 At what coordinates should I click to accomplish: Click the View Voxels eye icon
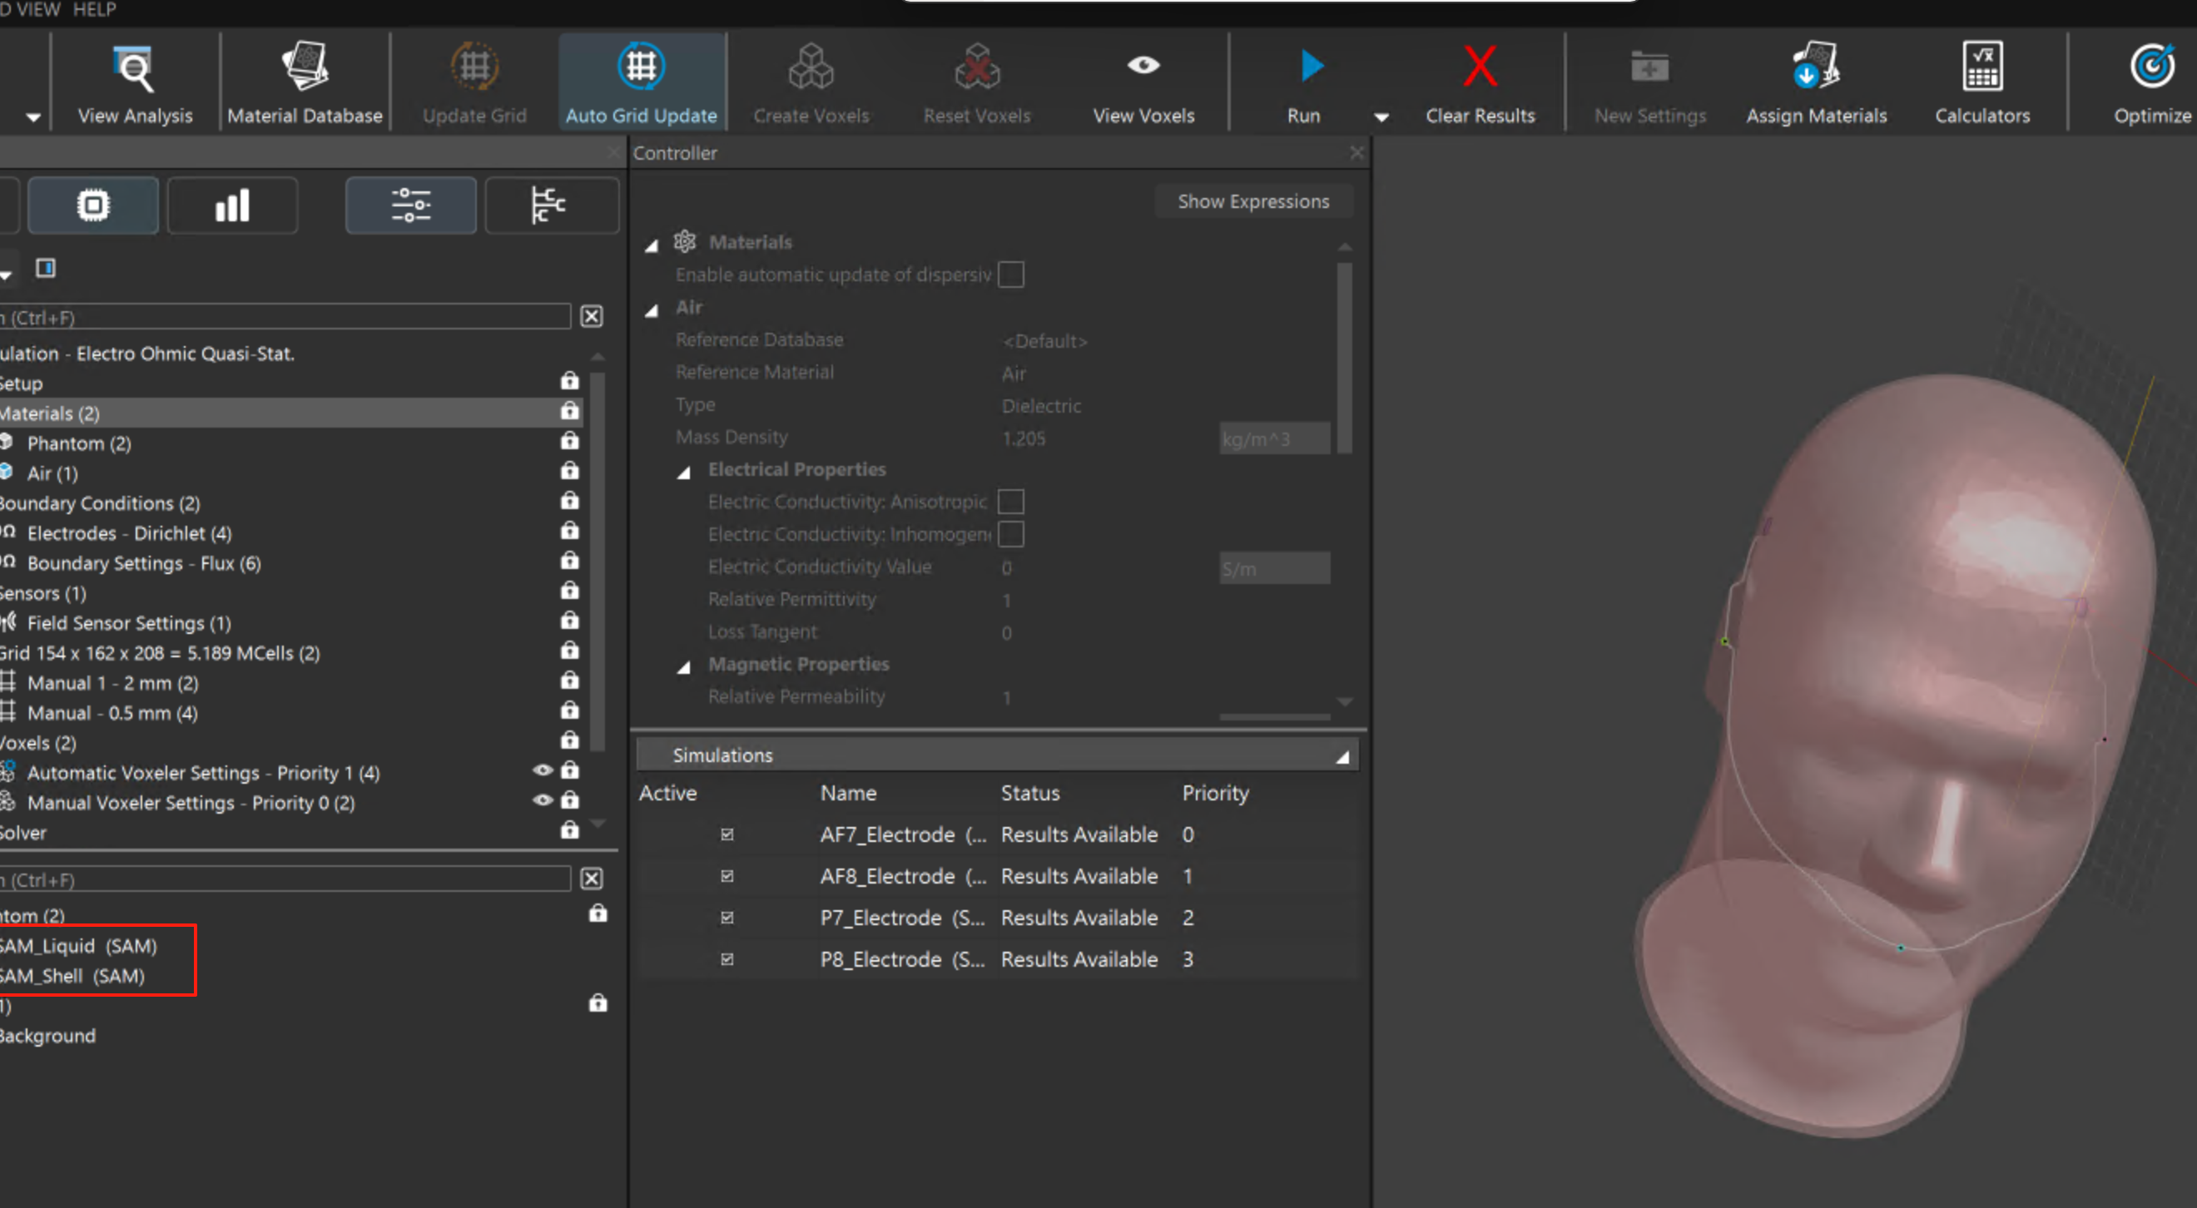(1143, 66)
